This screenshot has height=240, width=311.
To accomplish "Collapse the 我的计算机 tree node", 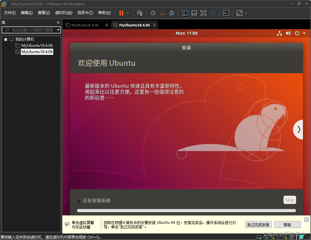I will [6, 39].
